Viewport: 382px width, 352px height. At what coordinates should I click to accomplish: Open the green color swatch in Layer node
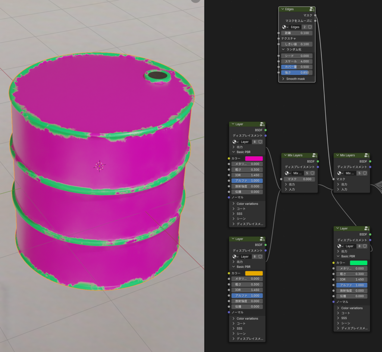pos(358,263)
